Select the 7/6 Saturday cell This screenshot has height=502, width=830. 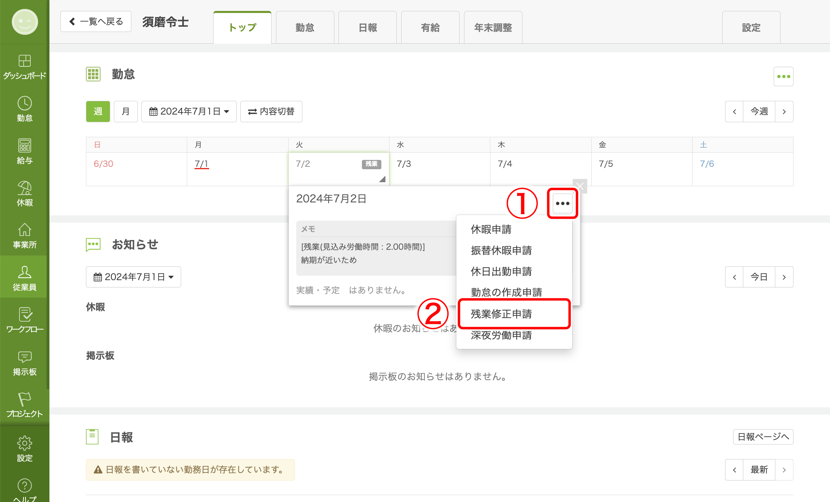742,169
